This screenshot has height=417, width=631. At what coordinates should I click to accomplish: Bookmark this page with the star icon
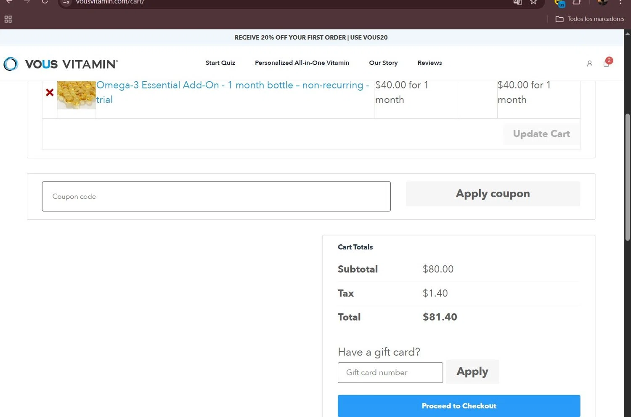pos(533,2)
